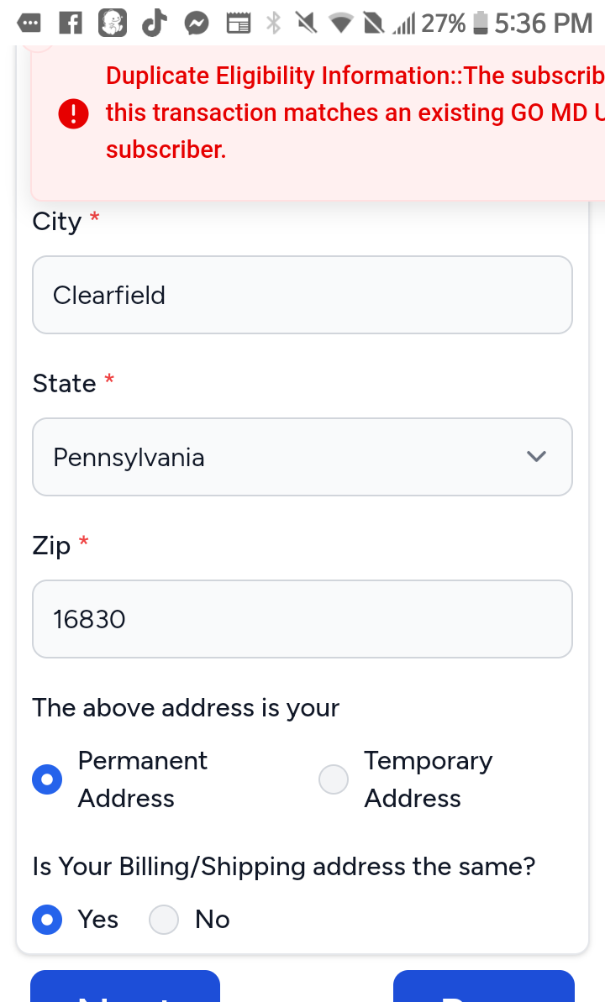Viewport: 605px width, 1002px height.
Task: Tap the calendar notification icon
Action: [x=239, y=23]
